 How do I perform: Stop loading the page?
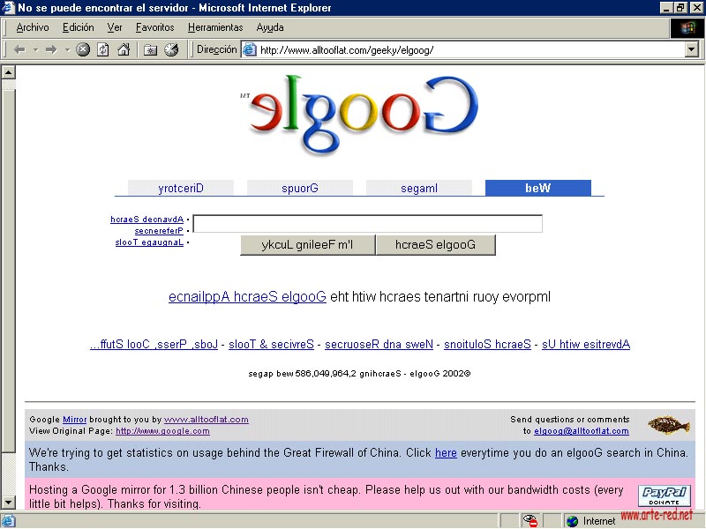83,49
